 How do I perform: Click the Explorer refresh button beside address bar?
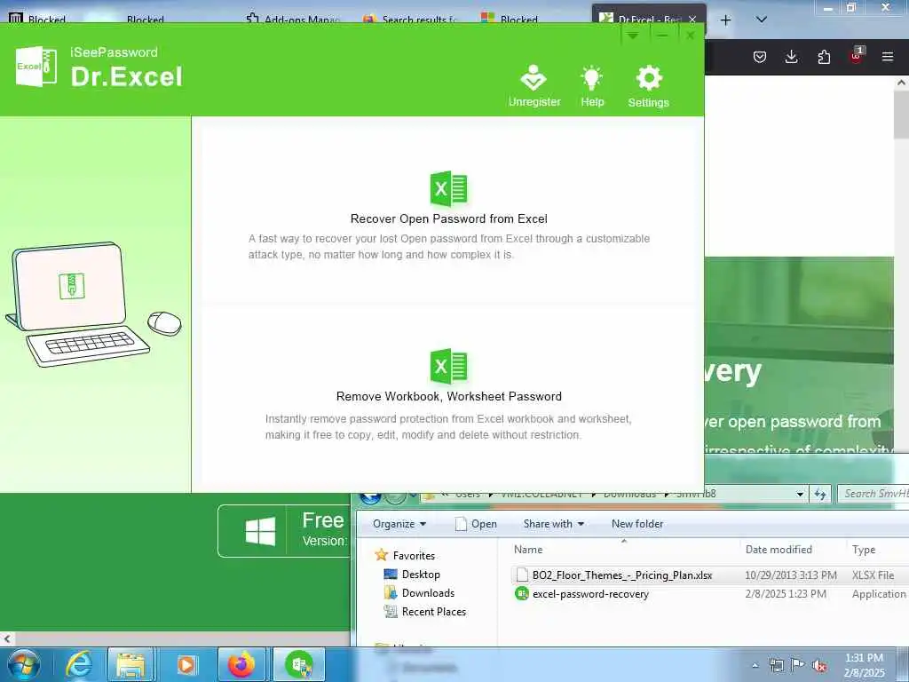tap(819, 494)
